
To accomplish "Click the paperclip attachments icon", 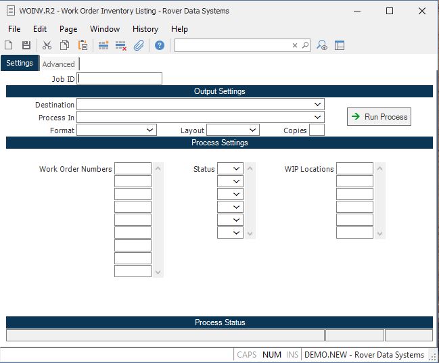I will point(139,45).
